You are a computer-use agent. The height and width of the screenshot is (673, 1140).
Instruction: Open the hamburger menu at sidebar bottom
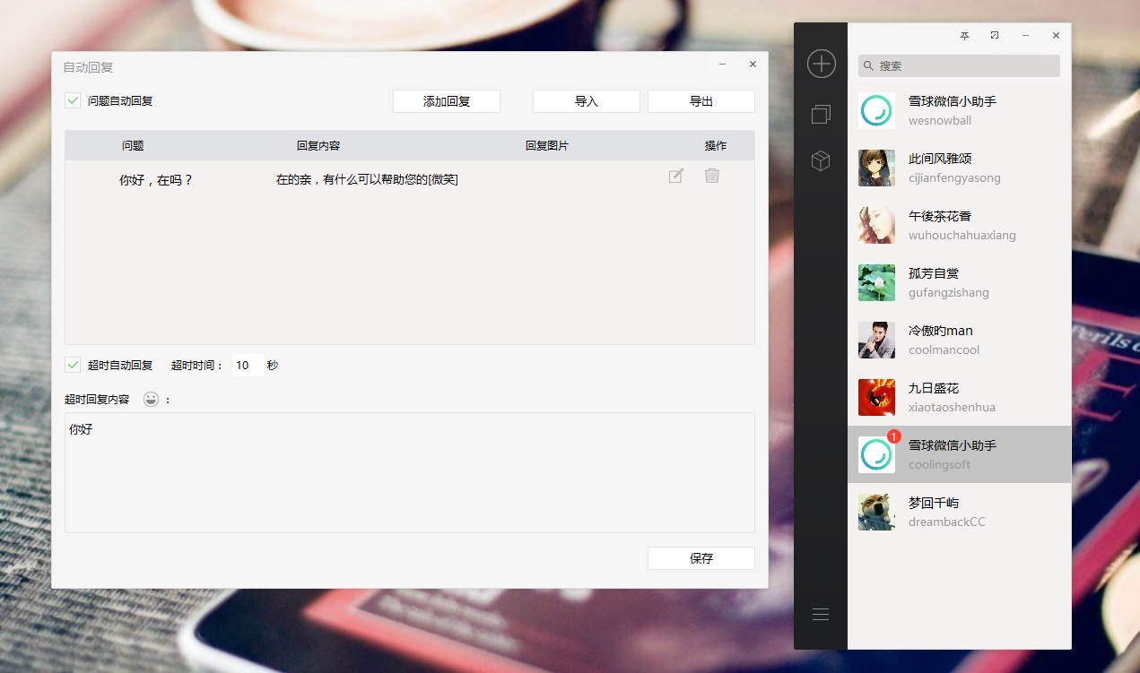click(821, 614)
